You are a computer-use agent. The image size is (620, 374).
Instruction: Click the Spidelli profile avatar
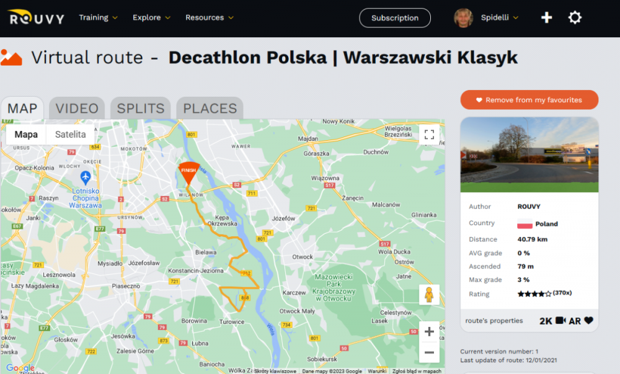463,18
